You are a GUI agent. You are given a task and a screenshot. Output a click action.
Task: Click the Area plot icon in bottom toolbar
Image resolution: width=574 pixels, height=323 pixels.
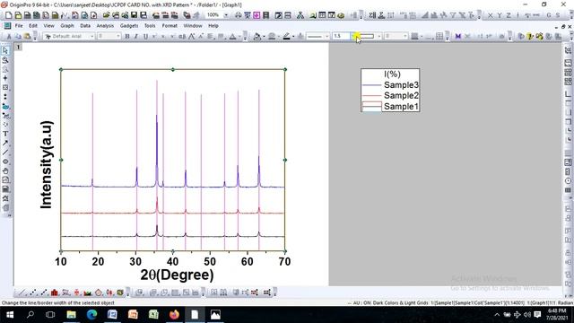[x=88, y=292]
